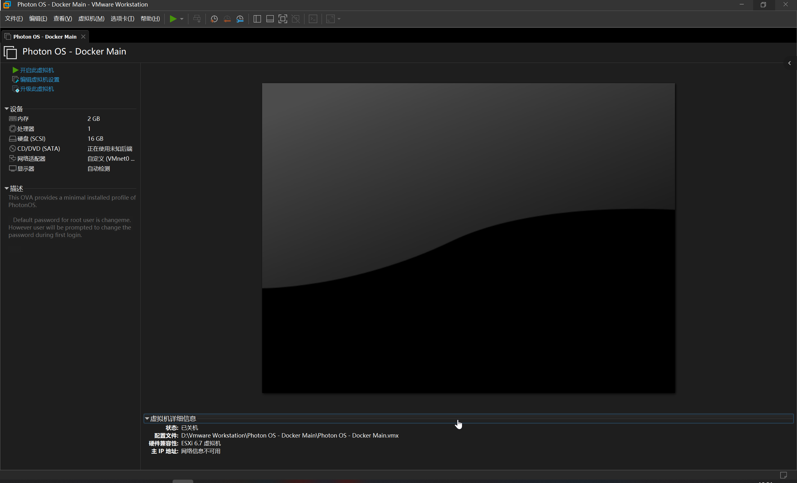Click the hard disk icon beside 硬盘
The width and height of the screenshot is (797, 483).
pyautogui.click(x=12, y=139)
